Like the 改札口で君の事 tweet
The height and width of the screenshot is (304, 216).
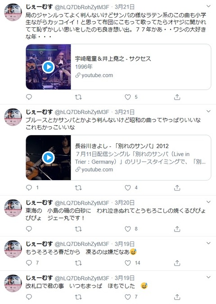click(x=128, y=297)
